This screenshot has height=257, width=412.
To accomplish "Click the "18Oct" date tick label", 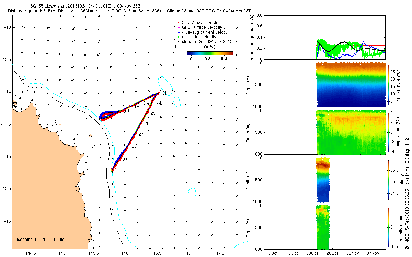I will point(292,253).
